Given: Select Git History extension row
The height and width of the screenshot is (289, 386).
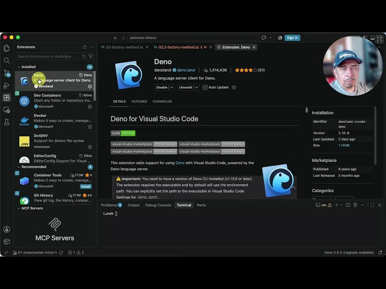Looking at the screenshot, I should click(55, 198).
